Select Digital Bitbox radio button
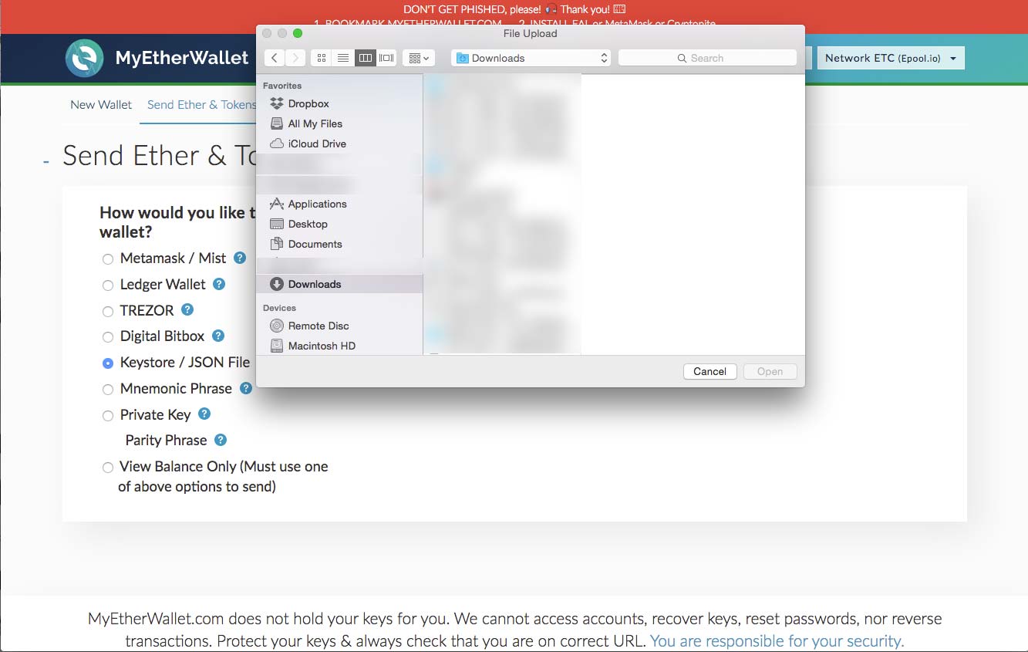The image size is (1028, 652). [x=108, y=337]
